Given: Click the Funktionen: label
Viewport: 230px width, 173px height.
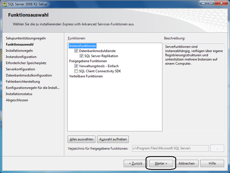Looking at the screenshot, I should (x=77, y=38).
